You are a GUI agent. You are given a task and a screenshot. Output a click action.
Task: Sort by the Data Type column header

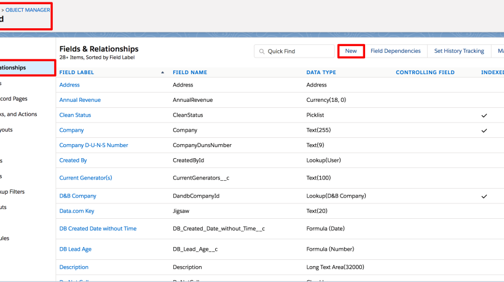tap(321, 72)
